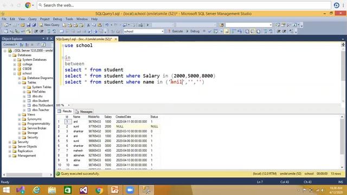Image resolution: width=347 pixels, height=195 pixels.
Task: Click the Debug button in toolbar
Action: [x=193, y=31]
